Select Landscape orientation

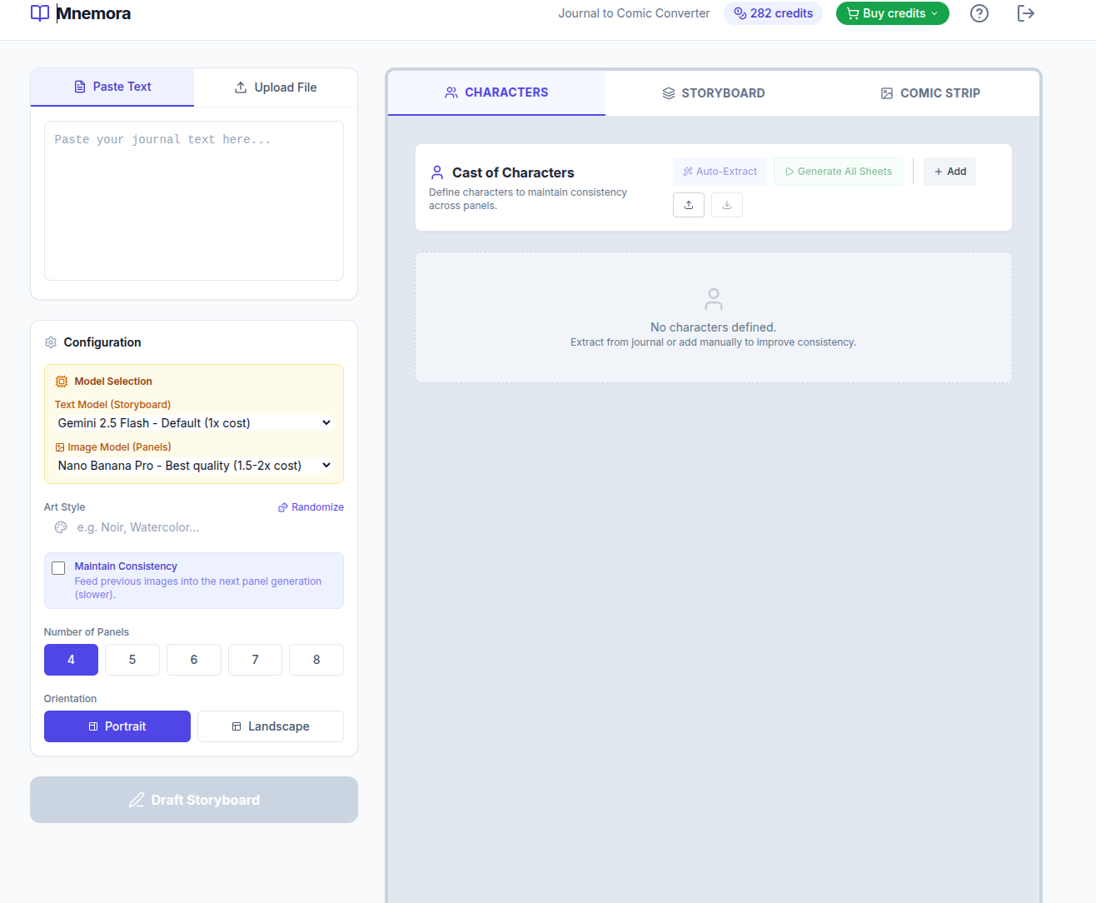(270, 726)
